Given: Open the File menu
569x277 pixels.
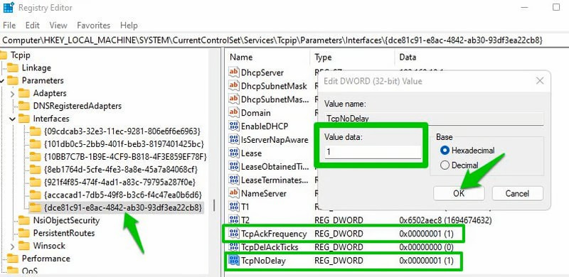Looking at the screenshot, I should 9,26.
